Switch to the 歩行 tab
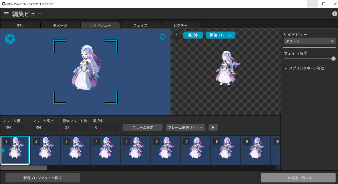This screenshot has height=184, width=338. [20, 25]
